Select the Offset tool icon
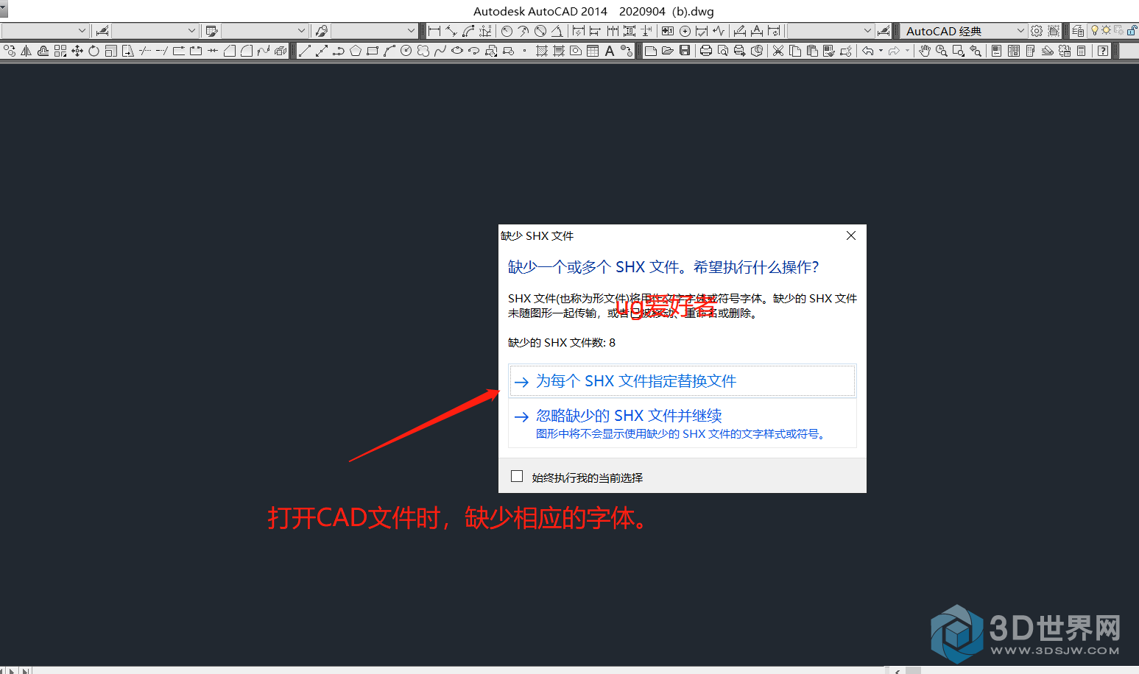Image resolution: width=1139 pixels, height=674 pixels. click(x=43, y=51)
